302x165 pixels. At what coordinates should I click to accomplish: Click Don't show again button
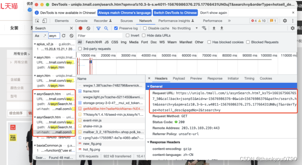(x=214, y=13)
